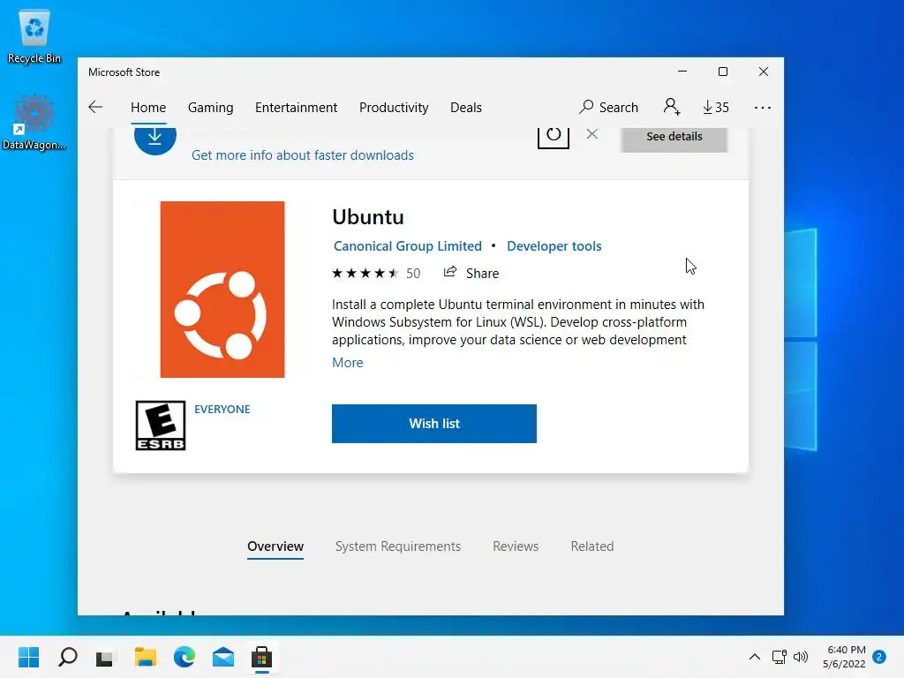The width and height of the screenshot is (904, 678).
Task: Dismiss the faster downloads banner
Action: 591,134
